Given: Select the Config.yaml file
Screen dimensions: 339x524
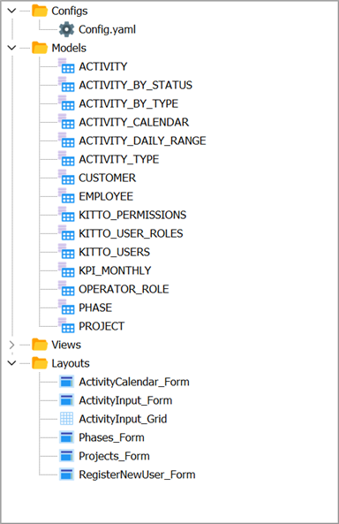Looking at the screenshot, I should tap(107, 29).
